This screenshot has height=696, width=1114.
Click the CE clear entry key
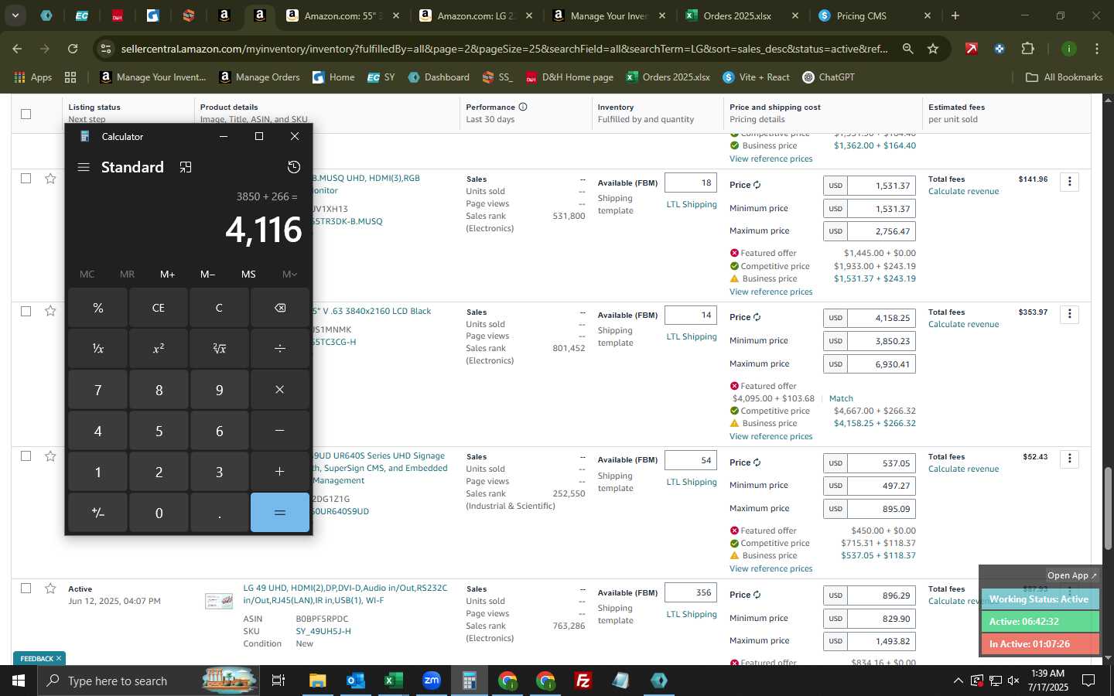tap(159, 308)
